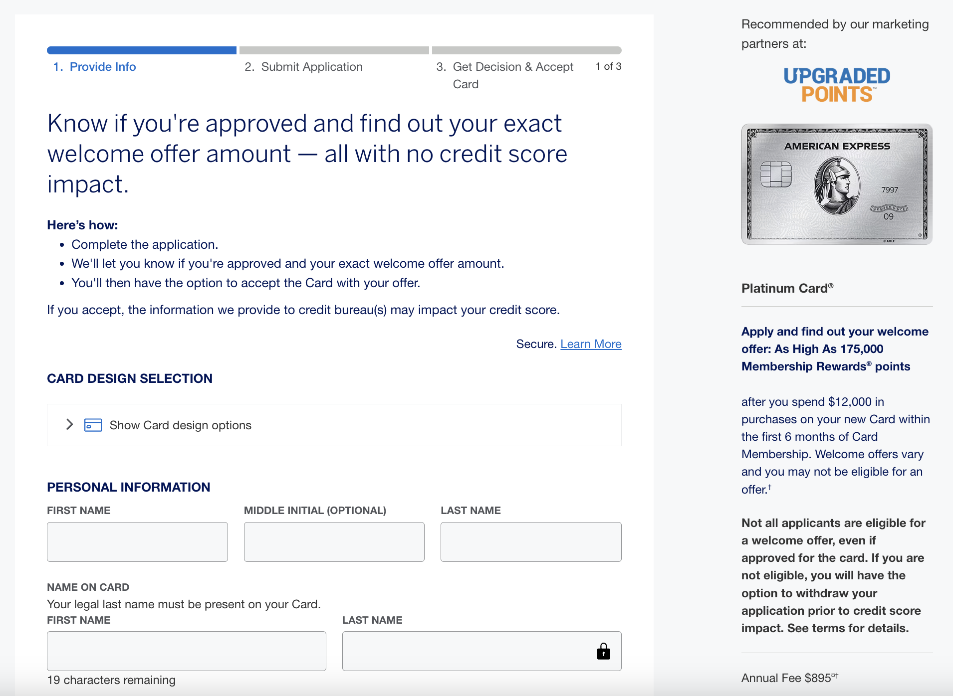Screen dimensions: 953x696
Task: Click the Upgraded Points logo
Action: (837, 85)
